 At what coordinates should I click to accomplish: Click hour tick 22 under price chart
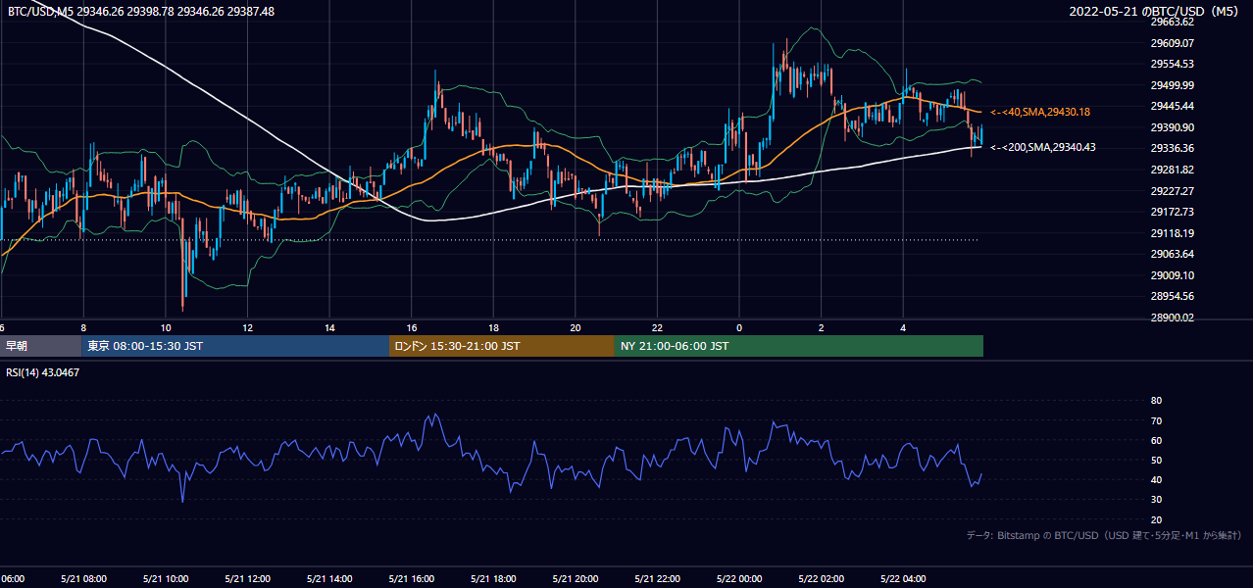pos(658,328)
